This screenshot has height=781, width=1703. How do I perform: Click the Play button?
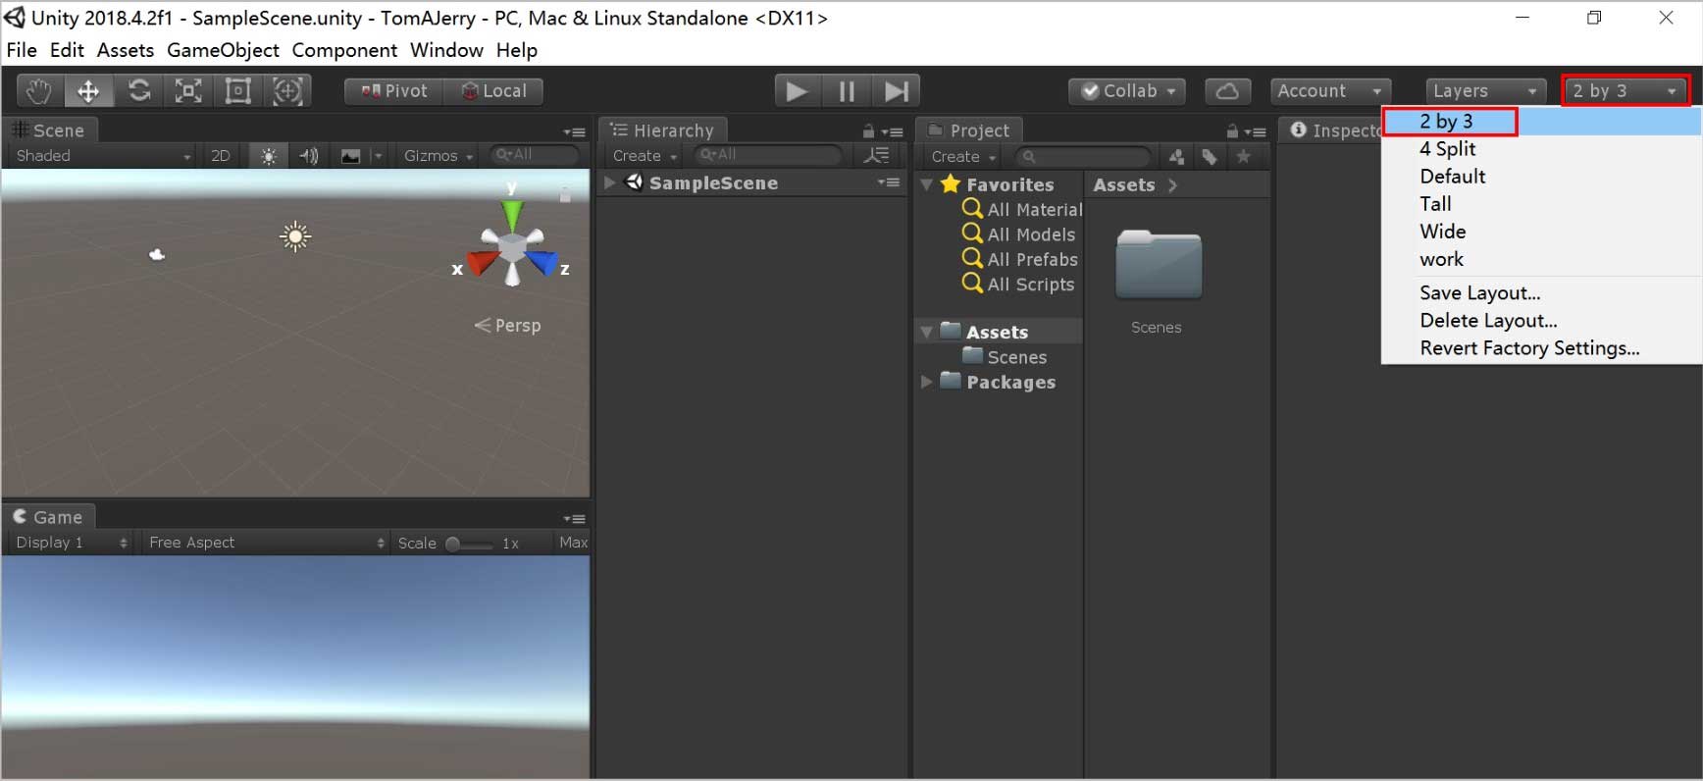(x=797, y=91)
